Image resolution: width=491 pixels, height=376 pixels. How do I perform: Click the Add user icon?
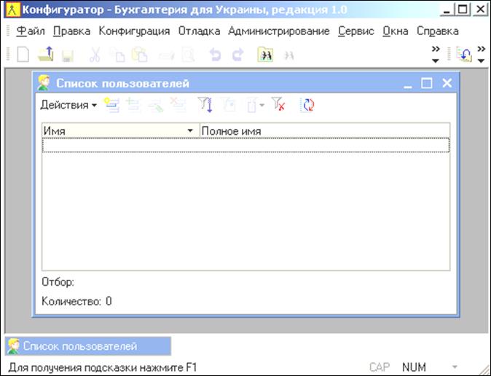click(111, 105)
